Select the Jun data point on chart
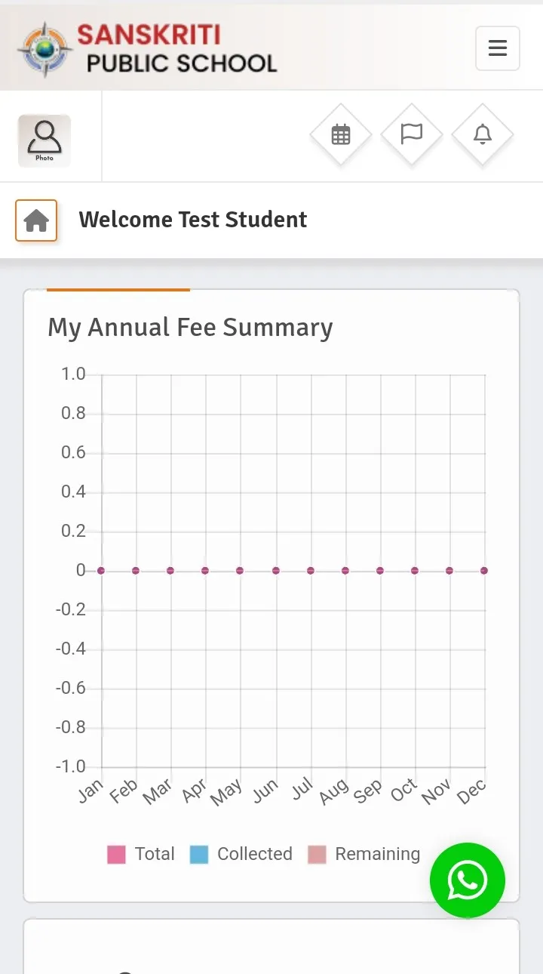The image size is (543, 974). (x=276, y=571)
